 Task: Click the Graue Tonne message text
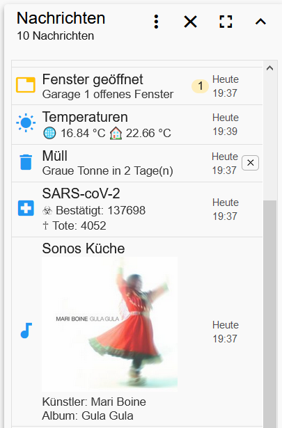(107, 171)
